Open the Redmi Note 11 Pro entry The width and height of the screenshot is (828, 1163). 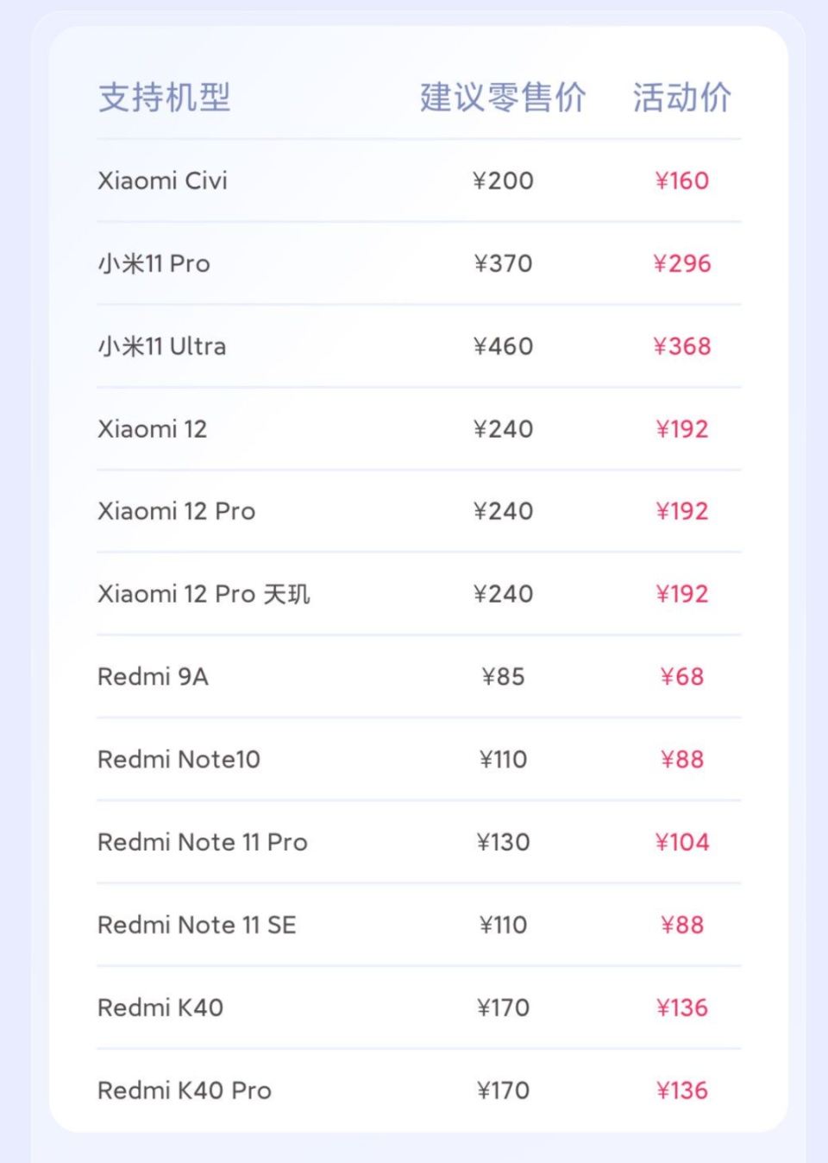coord(202,842)
